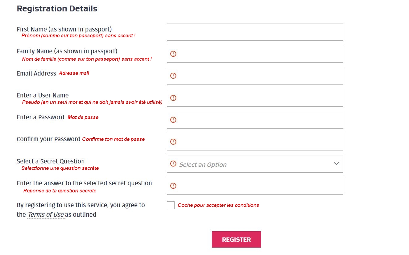Click the warning icon in secret answer field
The height and width of the screenshot is (255, 409).
click(x=173, y=186)
